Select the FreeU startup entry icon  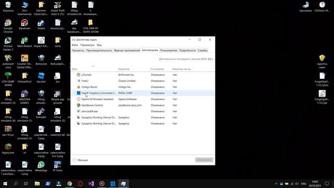[79, 81]
